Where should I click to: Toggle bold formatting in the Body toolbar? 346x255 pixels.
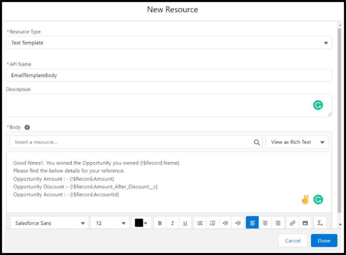click(x=160, y=223)
